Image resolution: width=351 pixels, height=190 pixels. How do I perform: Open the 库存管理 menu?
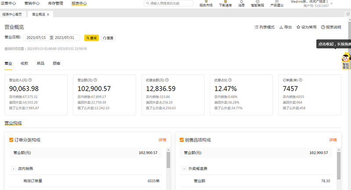pyautogui.click(x=56, y=4)
